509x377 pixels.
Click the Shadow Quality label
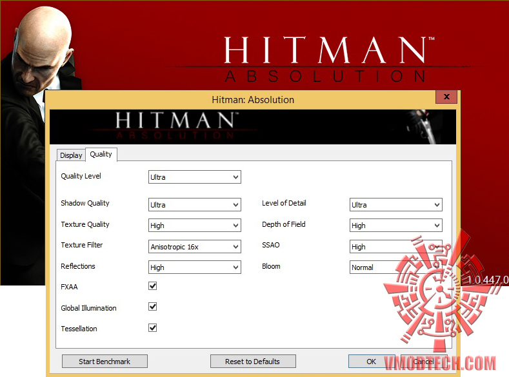85,203
